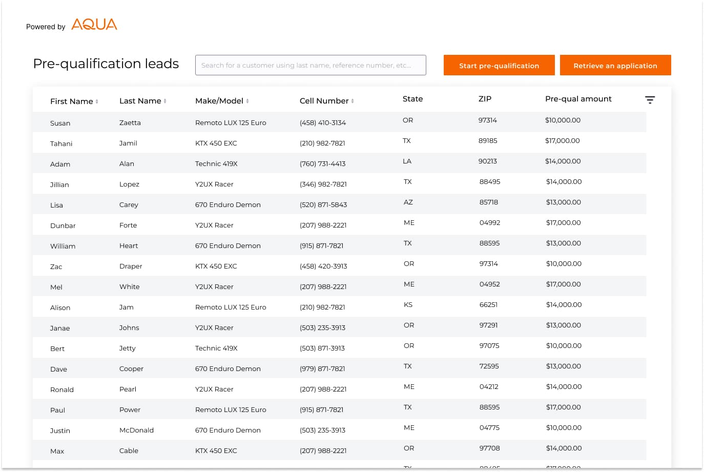Select last name Zaetta
Screen dimensions: 704x472
(x=130, y=122)
